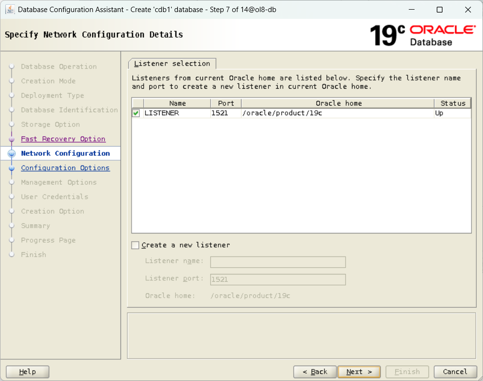Viewport: 483px width, 381px height.
Task: Click the Listener port input field
Action: pos(278,280)
